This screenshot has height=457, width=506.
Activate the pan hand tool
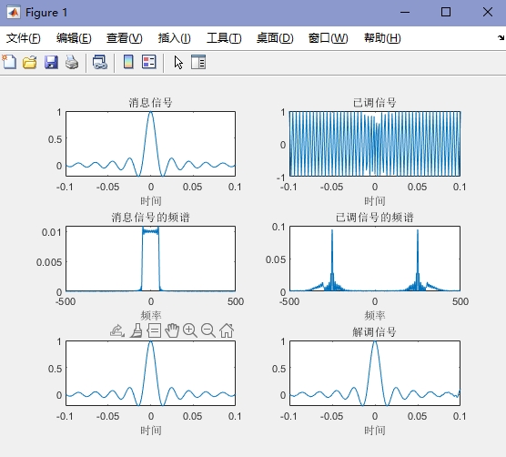click(172, 330)
